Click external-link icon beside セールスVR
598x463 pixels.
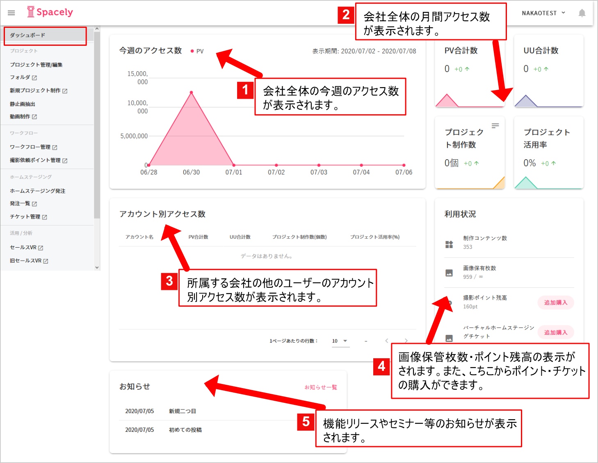[41, 248]
